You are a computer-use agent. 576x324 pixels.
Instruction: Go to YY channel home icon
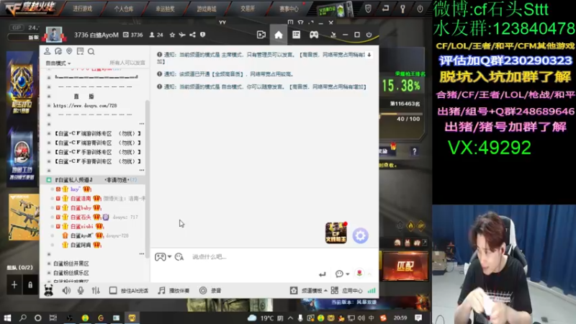tap(279, 35)
